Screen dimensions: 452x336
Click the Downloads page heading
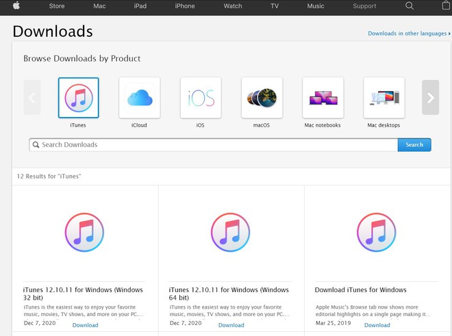[x=53, y=31]
